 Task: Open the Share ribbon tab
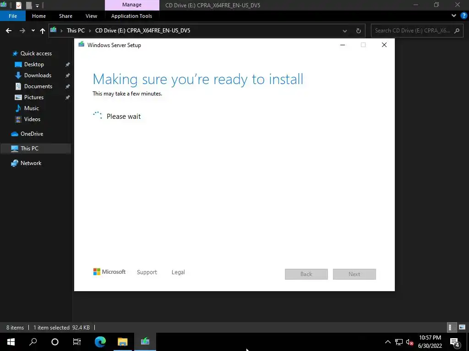point(65,16)
